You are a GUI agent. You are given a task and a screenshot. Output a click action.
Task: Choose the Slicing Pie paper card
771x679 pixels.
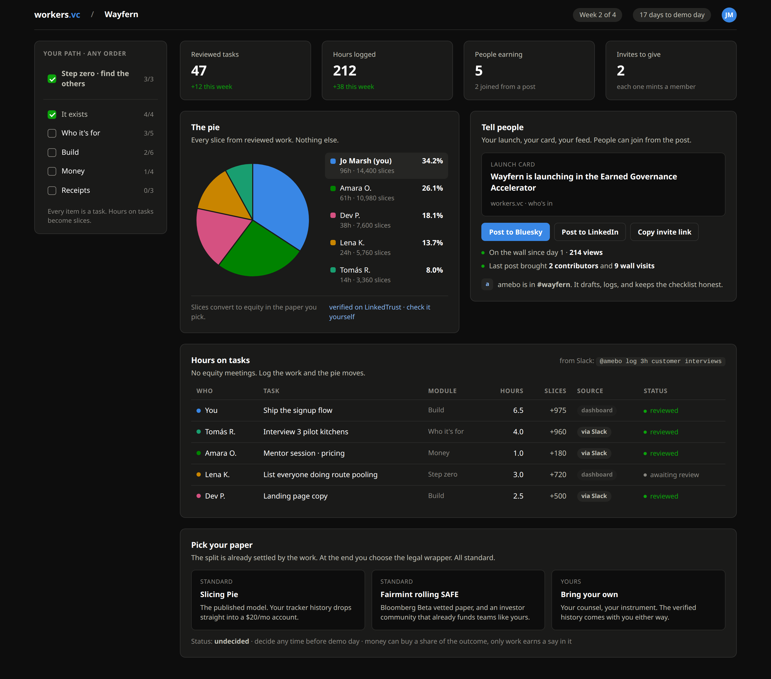278,600
